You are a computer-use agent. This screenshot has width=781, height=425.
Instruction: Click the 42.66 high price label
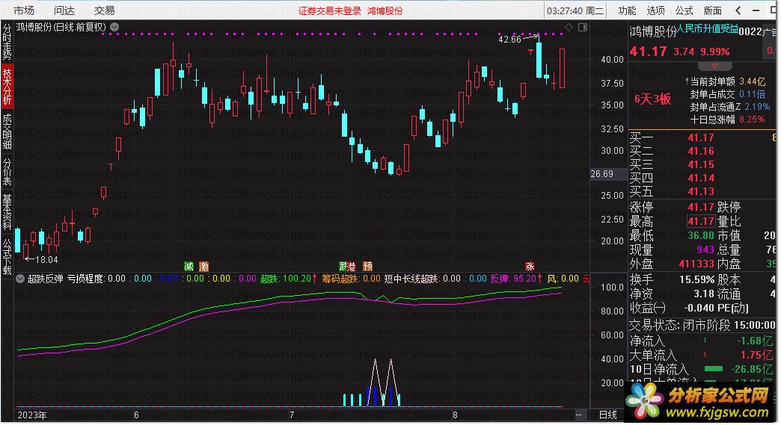[509, 40]
